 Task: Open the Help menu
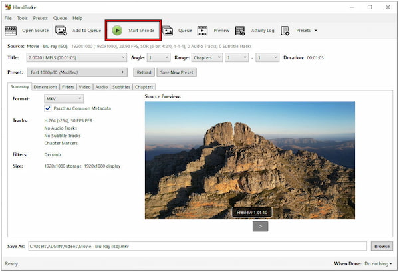pos(77,18)
